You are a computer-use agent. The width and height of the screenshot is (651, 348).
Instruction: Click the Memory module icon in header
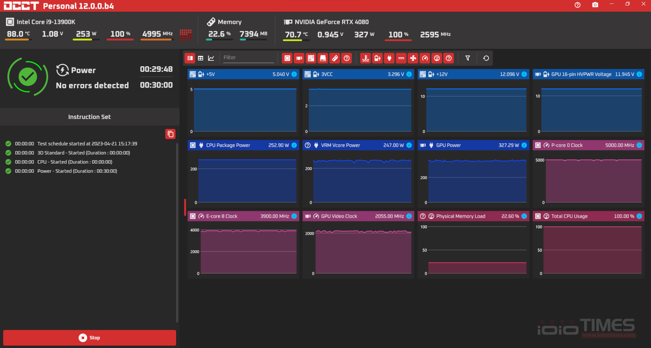point(211,22)
